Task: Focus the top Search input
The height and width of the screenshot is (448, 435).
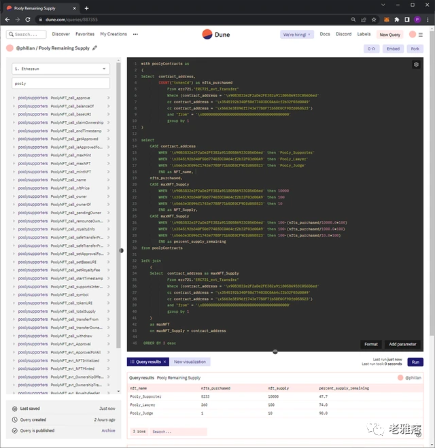Action: 27,34
